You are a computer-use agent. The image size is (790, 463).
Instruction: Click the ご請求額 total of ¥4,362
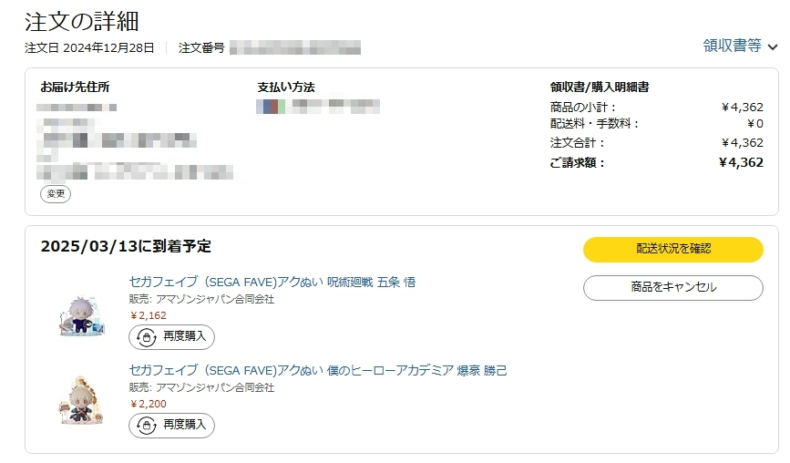click(741, 163)
